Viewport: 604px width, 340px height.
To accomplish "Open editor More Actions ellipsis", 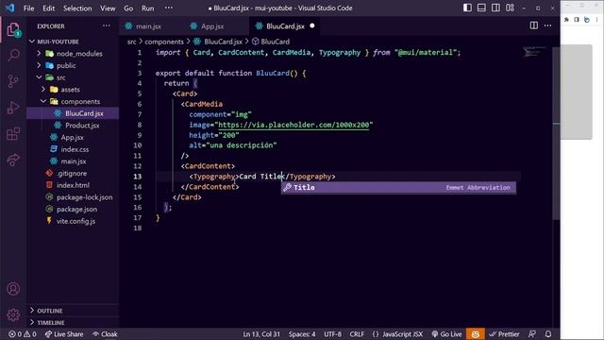I will [547, 25].
